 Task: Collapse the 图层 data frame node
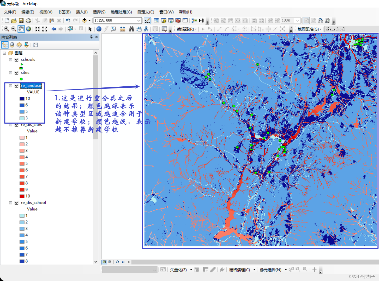(4, 53)
